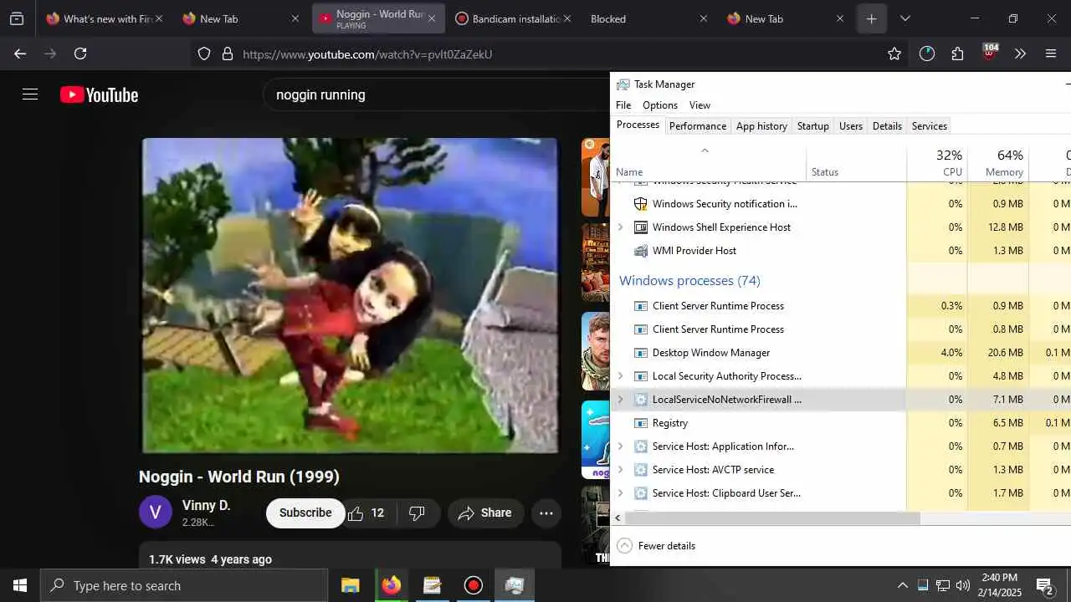Open File Explorer from the taskbar
Viewport: 1071px width, 602px height.
(x=350, y=585)
